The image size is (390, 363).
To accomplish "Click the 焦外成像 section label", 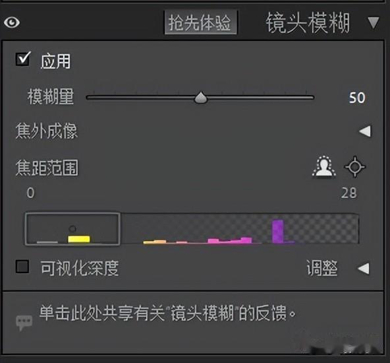I will pos(47,131).
